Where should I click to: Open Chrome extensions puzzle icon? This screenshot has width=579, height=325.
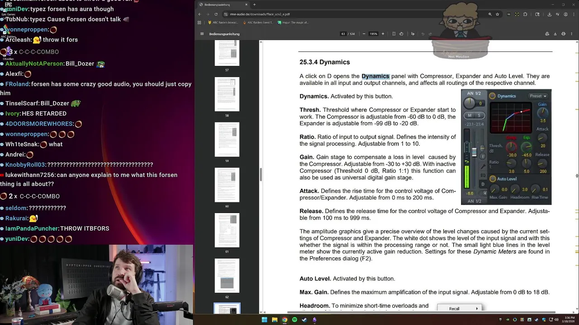[525, 14]
